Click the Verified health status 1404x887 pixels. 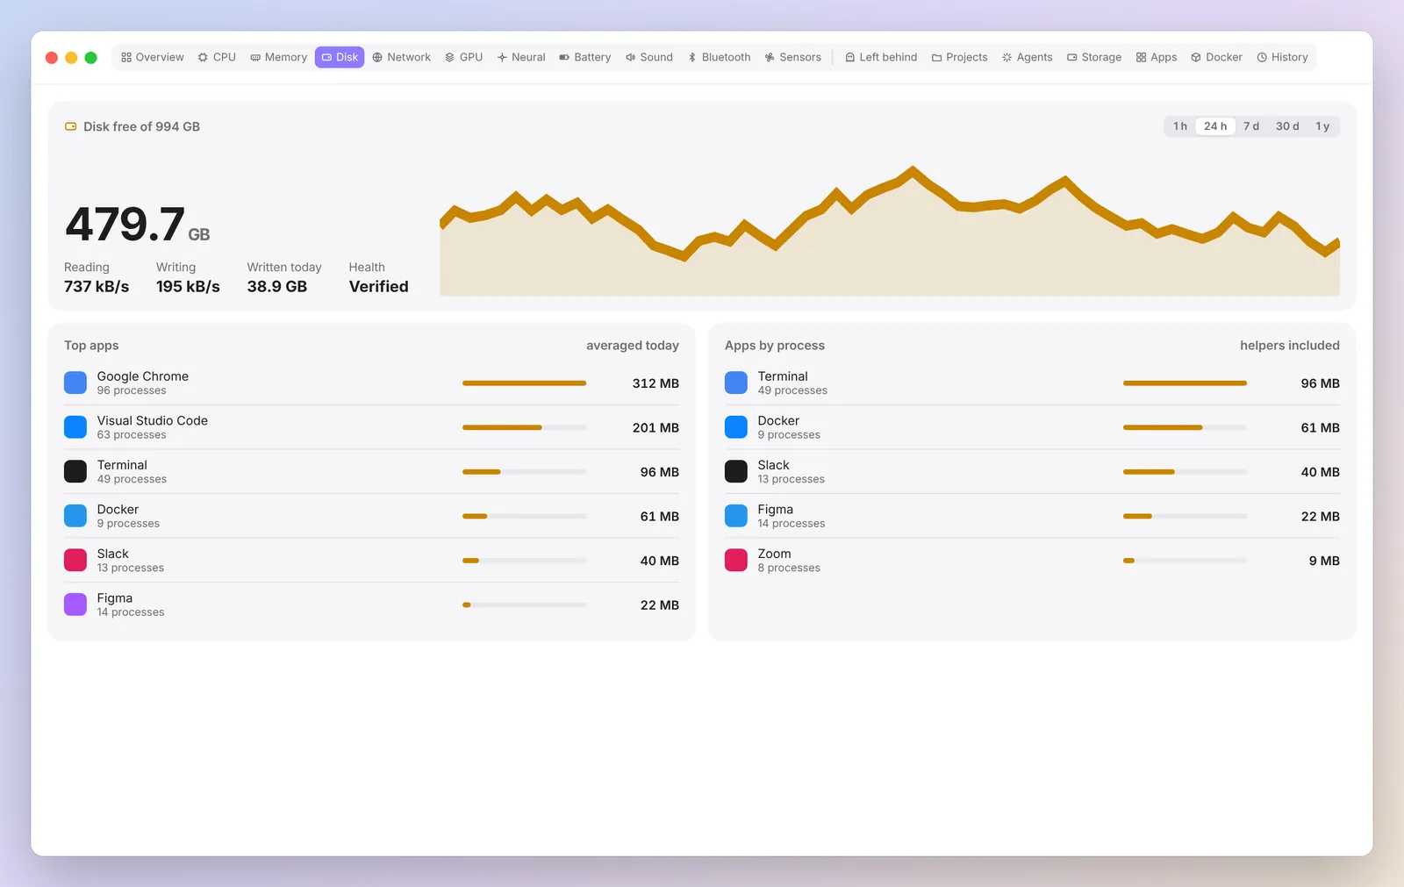click(379, 287)
